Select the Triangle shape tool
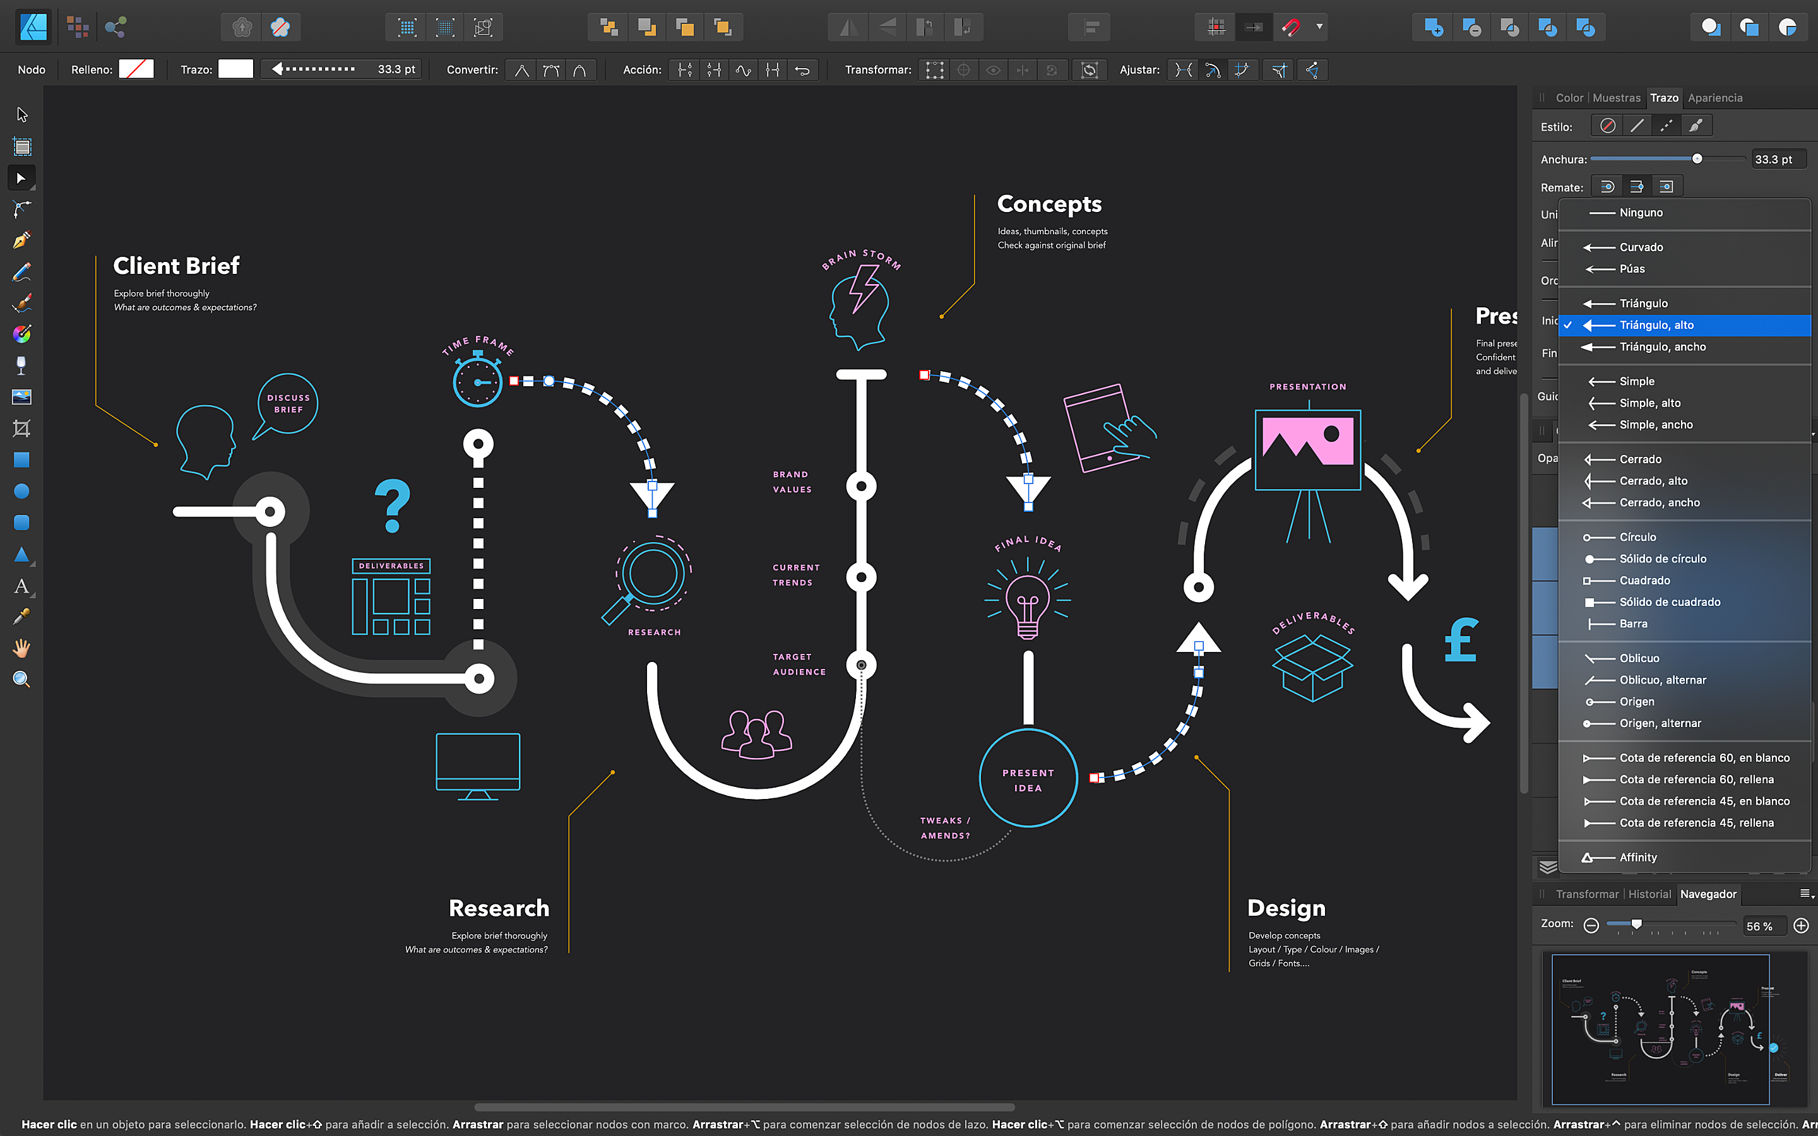Viewport: 1818px width, 1136px height. [x=21, y=555]
